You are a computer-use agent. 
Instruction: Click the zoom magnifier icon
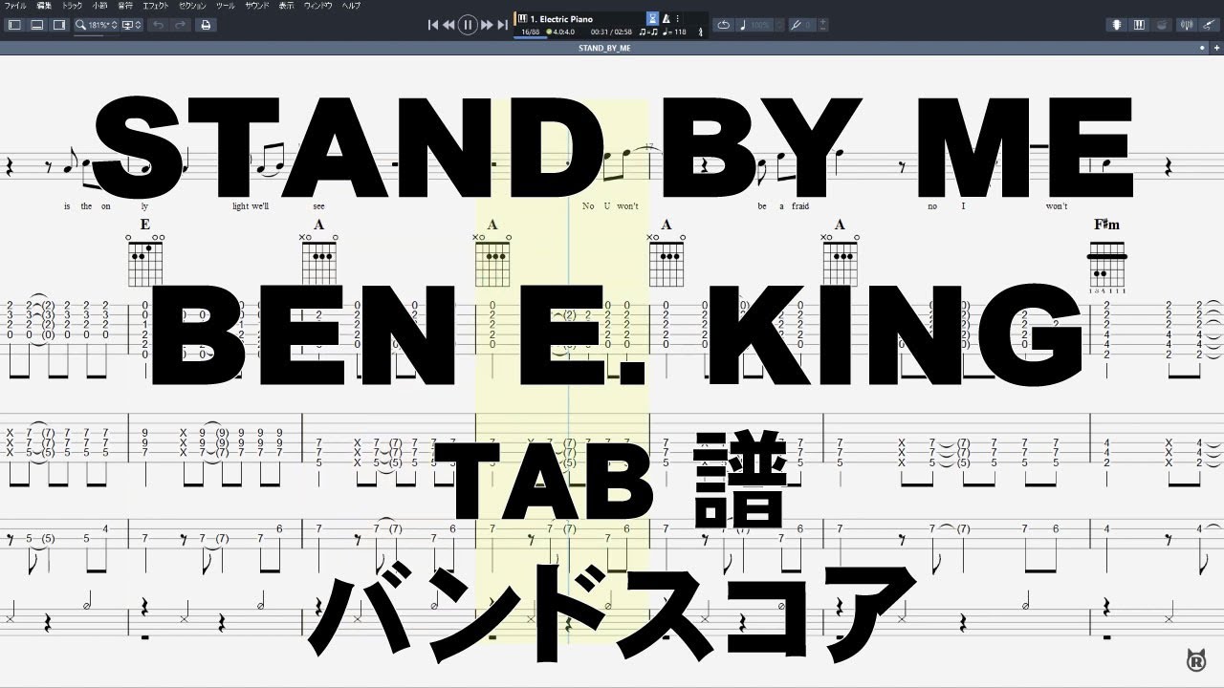tap(81, 25)
